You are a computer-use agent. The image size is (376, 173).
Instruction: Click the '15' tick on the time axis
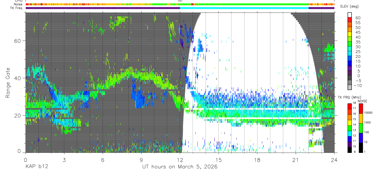click(219, 160)
